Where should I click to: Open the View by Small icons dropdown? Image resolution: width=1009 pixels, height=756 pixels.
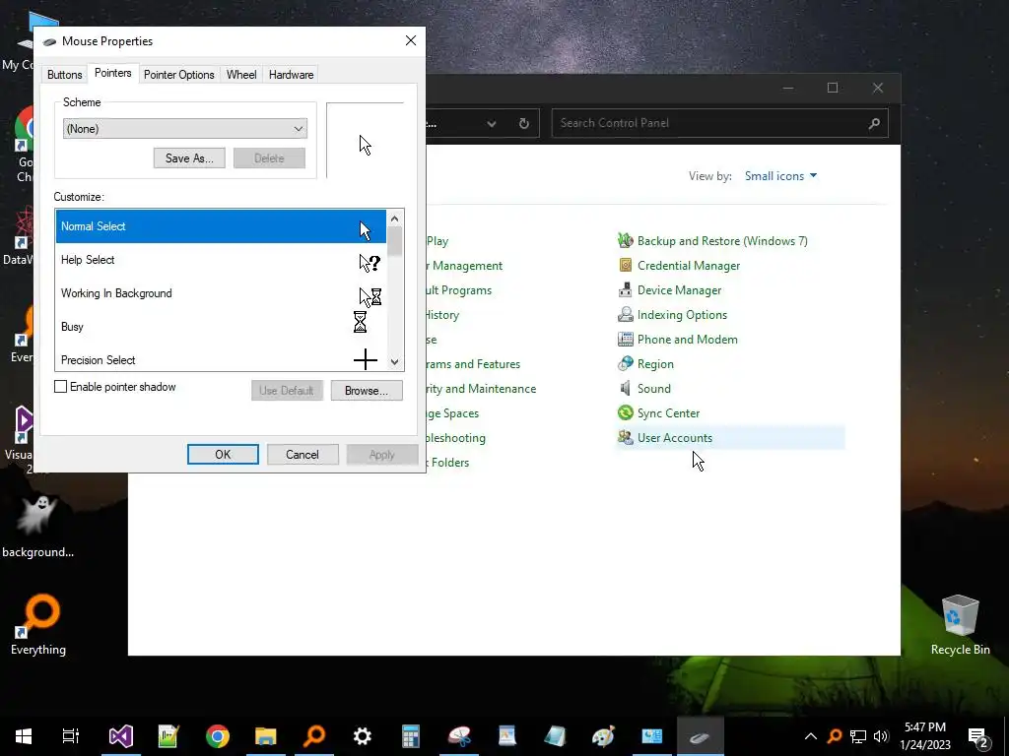(780, 176)
